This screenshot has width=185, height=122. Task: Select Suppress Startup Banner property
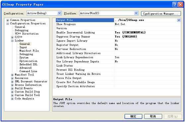tap(73, 36)
